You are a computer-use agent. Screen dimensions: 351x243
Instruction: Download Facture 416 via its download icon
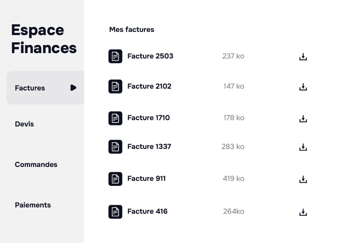coord(303,212)
